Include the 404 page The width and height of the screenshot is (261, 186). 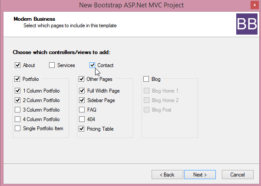(x=82, y=119)
